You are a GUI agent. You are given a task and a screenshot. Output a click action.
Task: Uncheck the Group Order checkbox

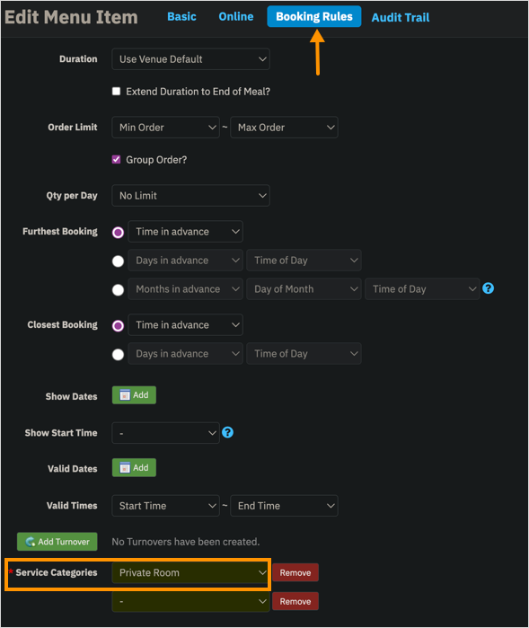[x=116, y=159]
